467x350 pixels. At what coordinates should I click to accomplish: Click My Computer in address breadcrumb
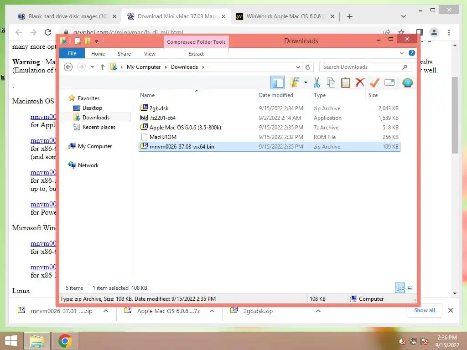(x=144, y=67)
